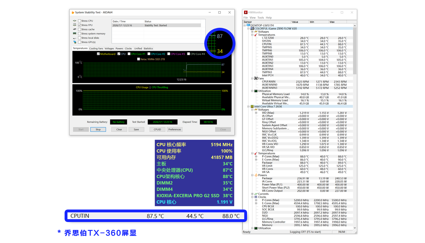Switch to the Cooling Fans tab
Viewport: 425px width, 243px height.
96,48
